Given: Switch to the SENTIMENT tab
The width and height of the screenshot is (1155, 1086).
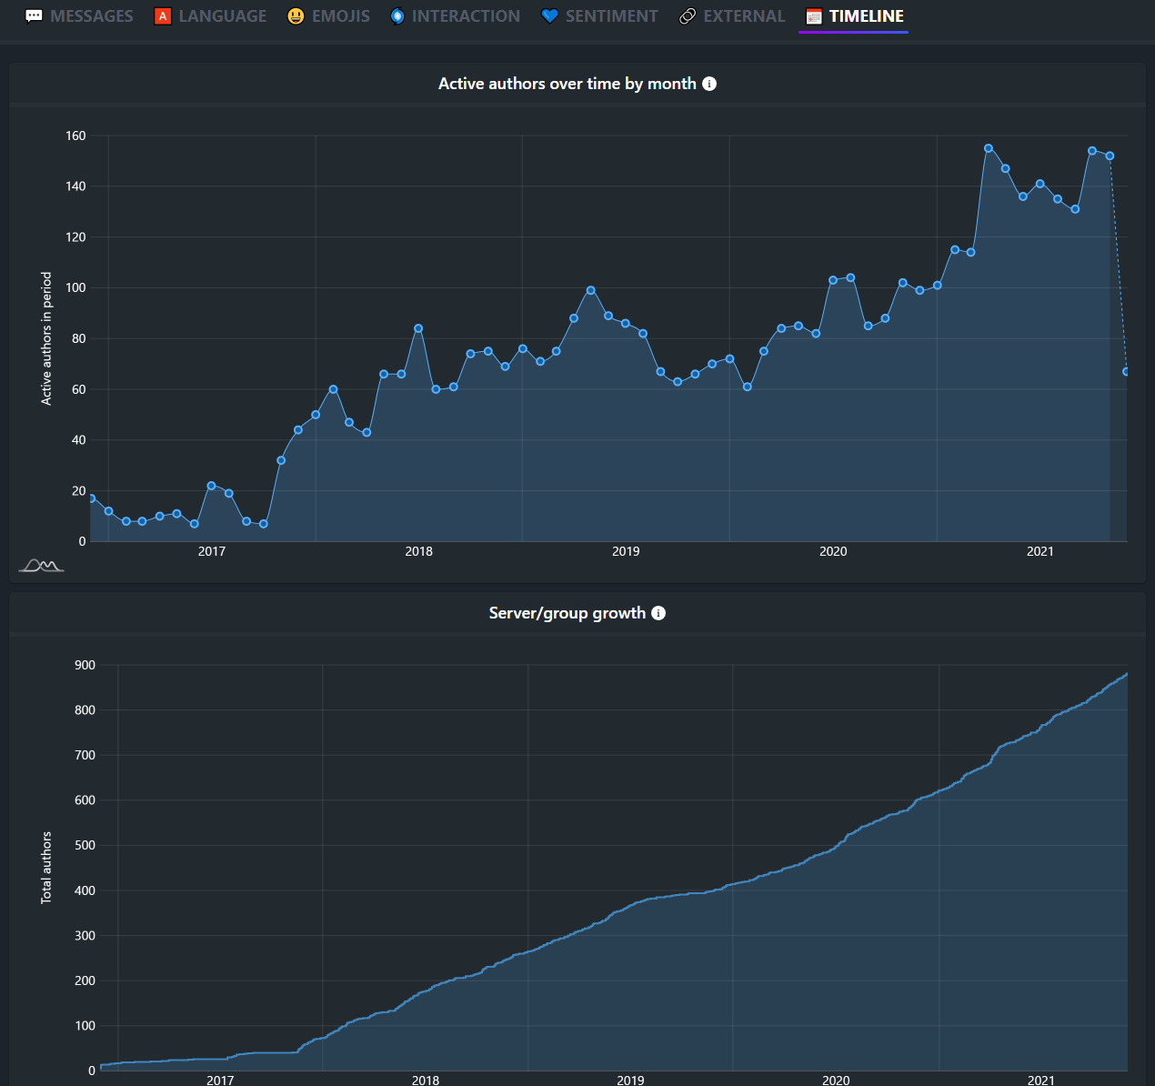Looking at the screenshot, I should pos(610,15).
